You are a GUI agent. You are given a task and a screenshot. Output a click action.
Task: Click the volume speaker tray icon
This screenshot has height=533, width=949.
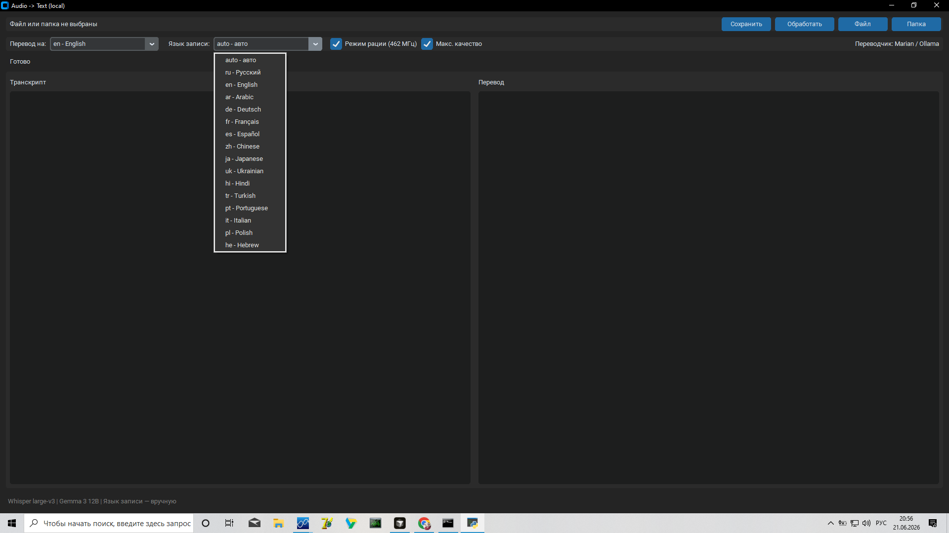point(866,523)
